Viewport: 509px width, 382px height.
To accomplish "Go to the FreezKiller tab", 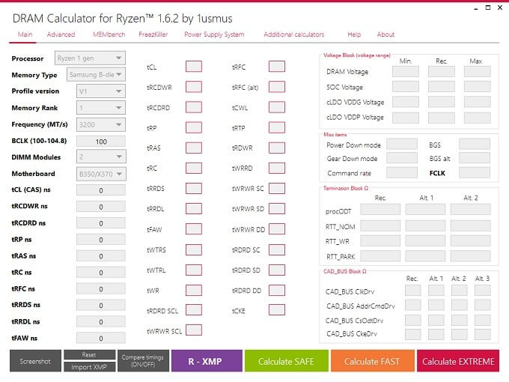I will [x=153, y=34].
